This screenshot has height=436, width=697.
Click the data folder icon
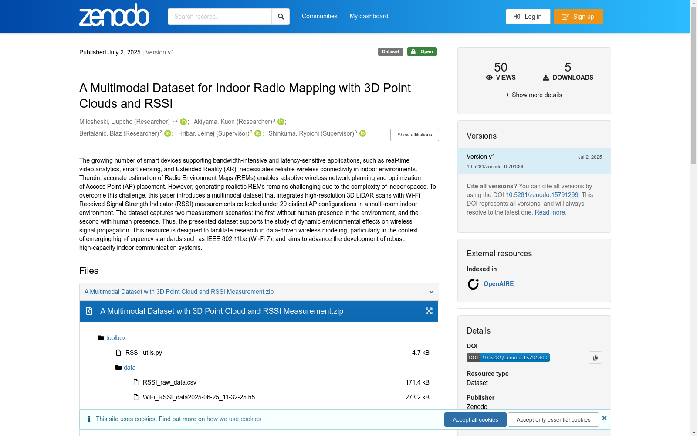pyautogui.click(x=118, y=368)
